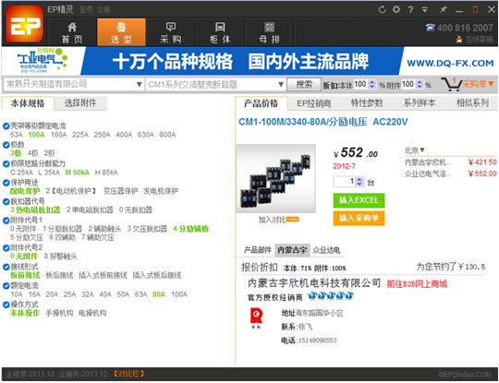Toggle the 保护用途 check mark
The height and width of the screenshot is (383, 499).
[6, 183]
